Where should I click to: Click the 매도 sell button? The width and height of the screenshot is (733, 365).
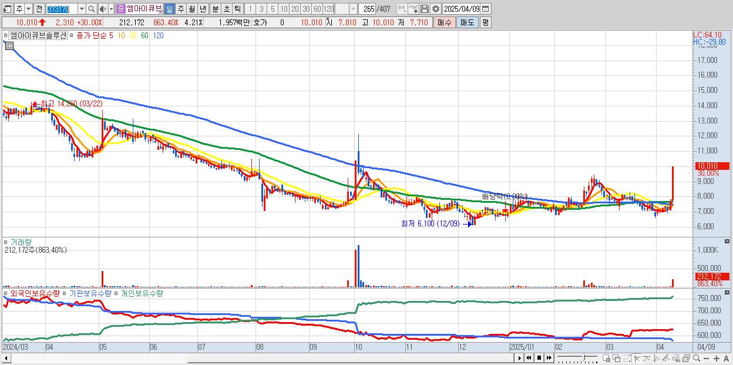(x=467, y=22)
